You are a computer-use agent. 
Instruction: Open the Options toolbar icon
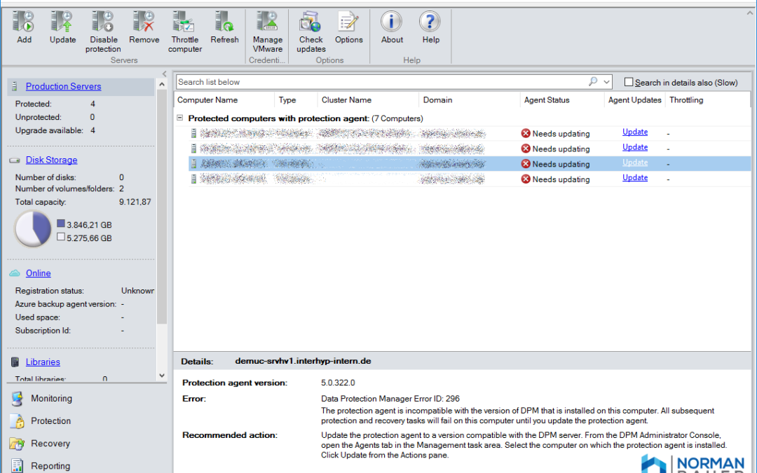[348, 22]
